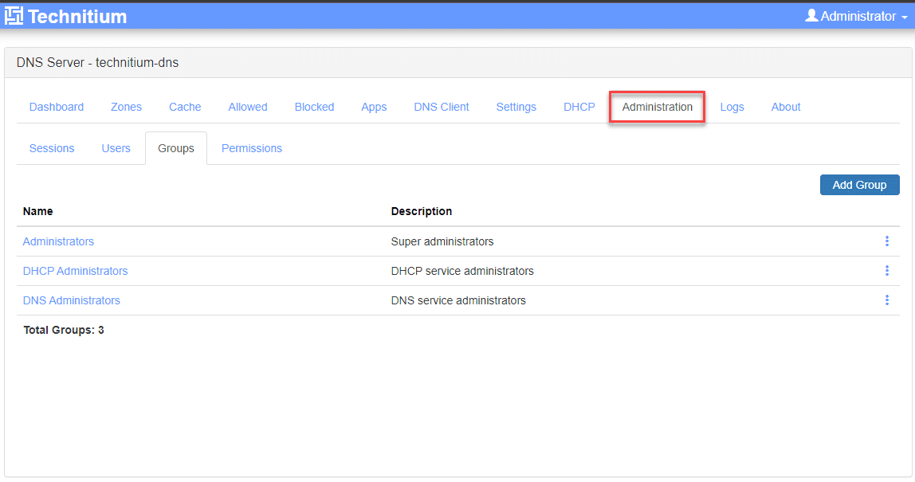Switch to the Apps tab
The image size is (915, 482).
coord(374,107)
